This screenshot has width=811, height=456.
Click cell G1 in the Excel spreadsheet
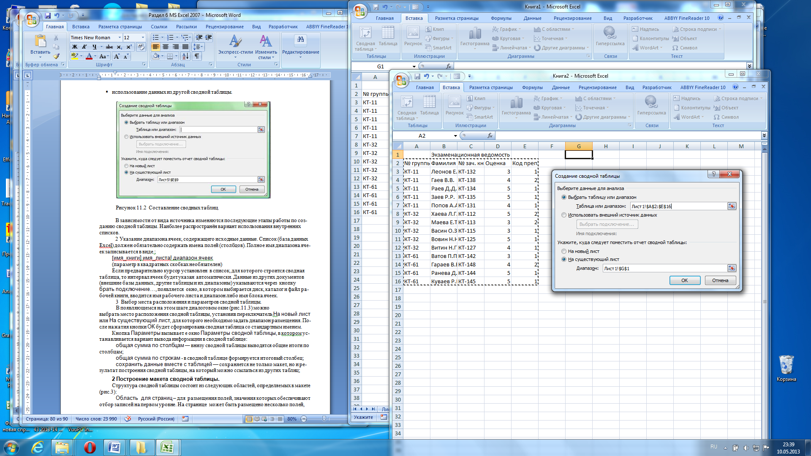pyautogui.click(x=577, y=154)
